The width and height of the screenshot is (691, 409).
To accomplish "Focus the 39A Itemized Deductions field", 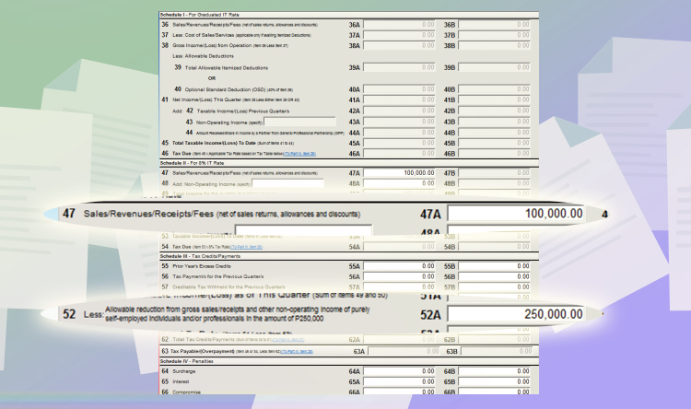I will click(x=399, y=67).
